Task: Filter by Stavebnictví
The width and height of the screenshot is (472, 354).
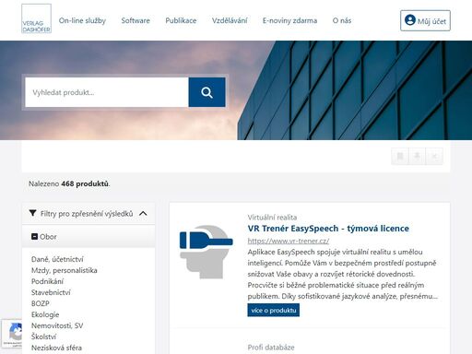Action: pos(51,292)
